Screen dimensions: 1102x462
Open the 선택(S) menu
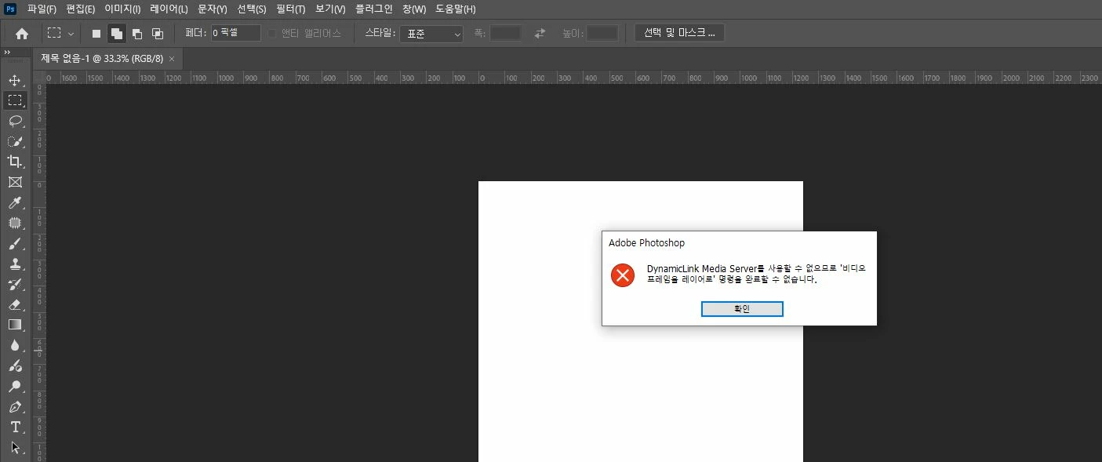pos(252,9)
